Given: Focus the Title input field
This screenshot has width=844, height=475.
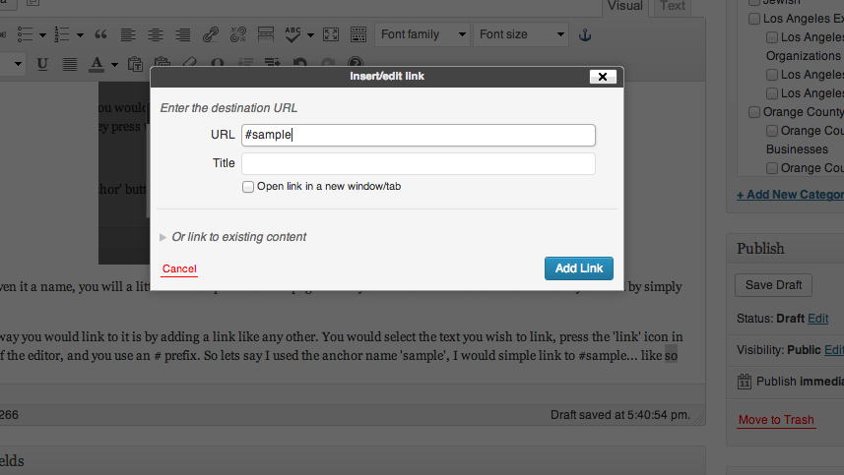Looking at the screenshot, I should click(419, 163).
